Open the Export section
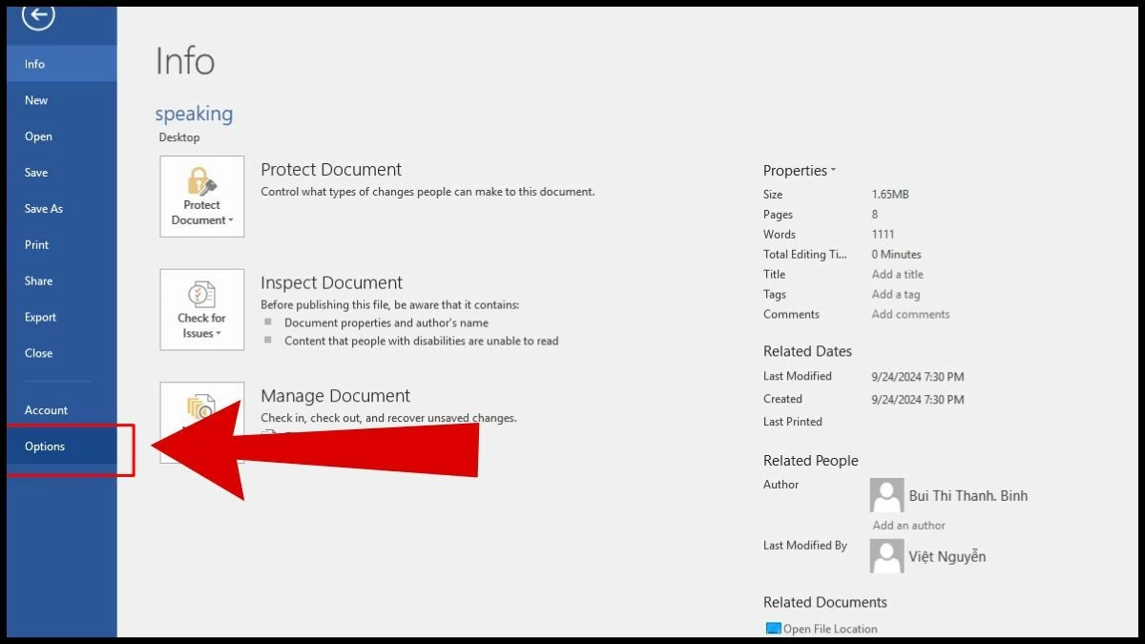 pos(40,318)
